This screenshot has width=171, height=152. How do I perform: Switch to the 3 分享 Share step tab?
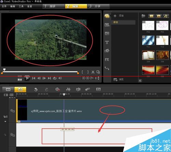(98, 6)
